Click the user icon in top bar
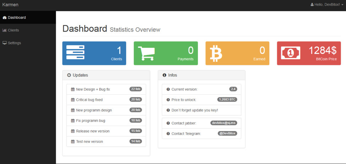The image size is (346, 164). click(x=312, y=5)
